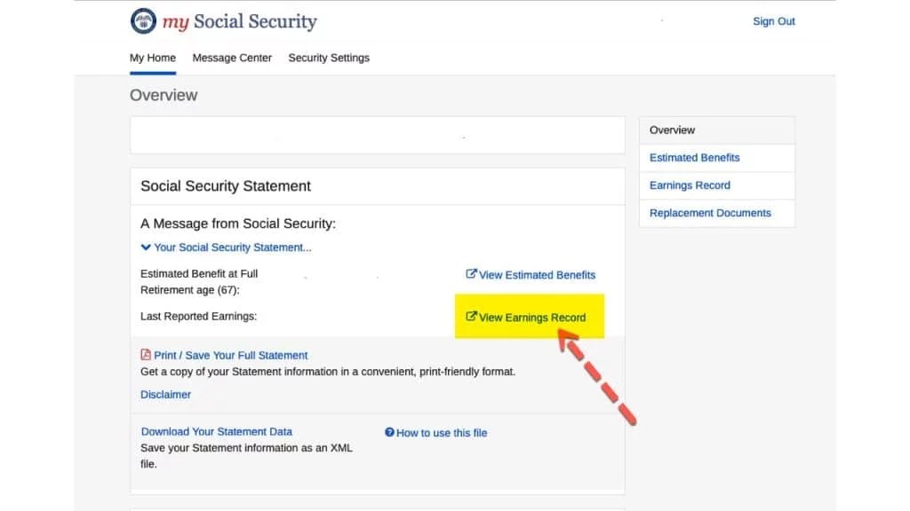Click Earnings Record in the right sidebar
910x511 pixels.
(689, 185)
